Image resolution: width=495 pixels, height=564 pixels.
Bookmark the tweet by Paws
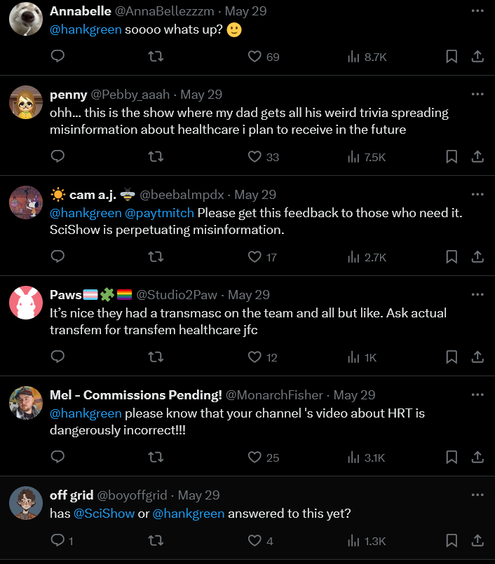(452, 357)
